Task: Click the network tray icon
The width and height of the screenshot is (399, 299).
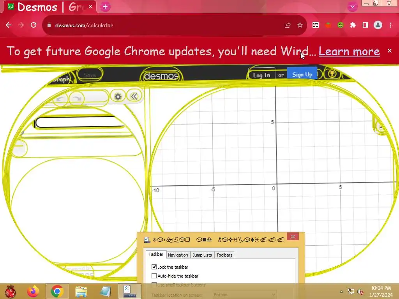Action: (x=351, y=292)
